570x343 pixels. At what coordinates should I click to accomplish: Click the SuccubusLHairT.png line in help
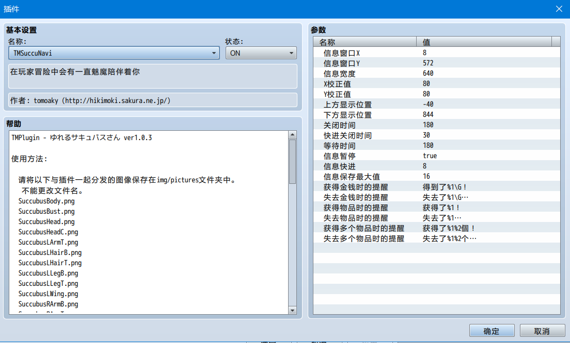[x=50, y=263]
